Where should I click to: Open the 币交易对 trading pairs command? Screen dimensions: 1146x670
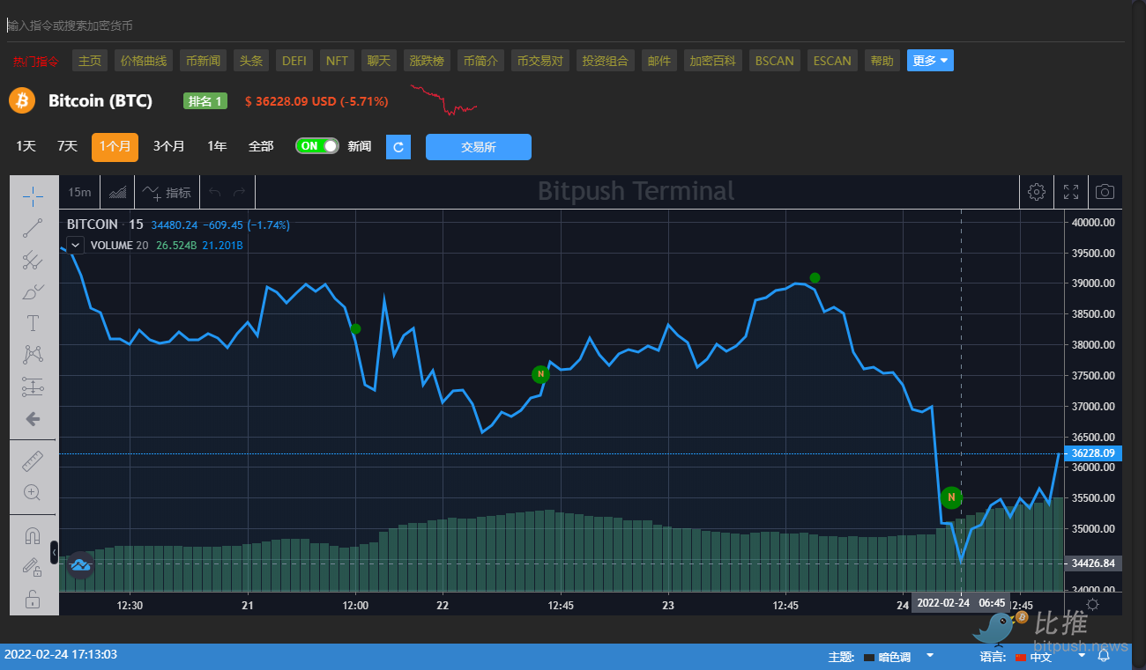click(x=540, y=61)
